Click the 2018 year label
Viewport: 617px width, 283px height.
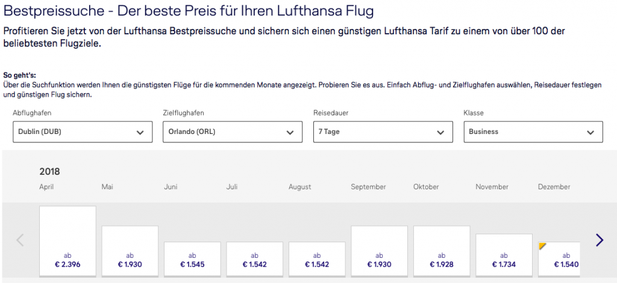click(x=50, y=171)
